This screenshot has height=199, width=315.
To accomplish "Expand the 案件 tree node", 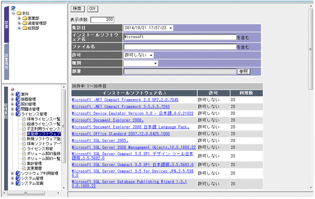I will (x=12, y=94).
